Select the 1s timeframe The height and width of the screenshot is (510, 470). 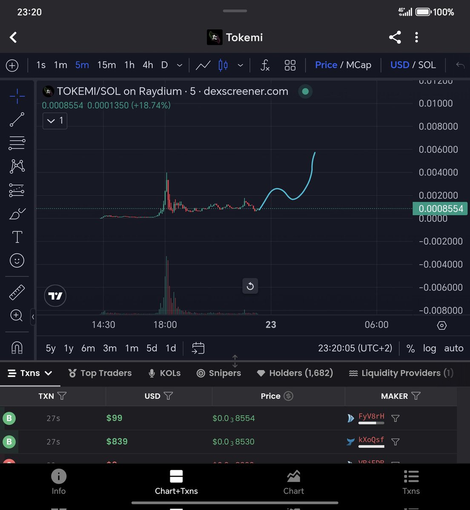[41, 65]
